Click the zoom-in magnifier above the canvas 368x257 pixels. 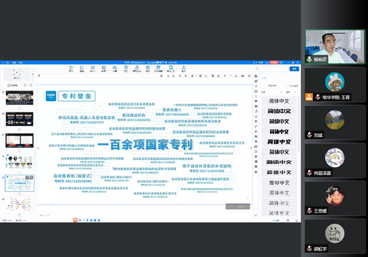pos(180,76)
